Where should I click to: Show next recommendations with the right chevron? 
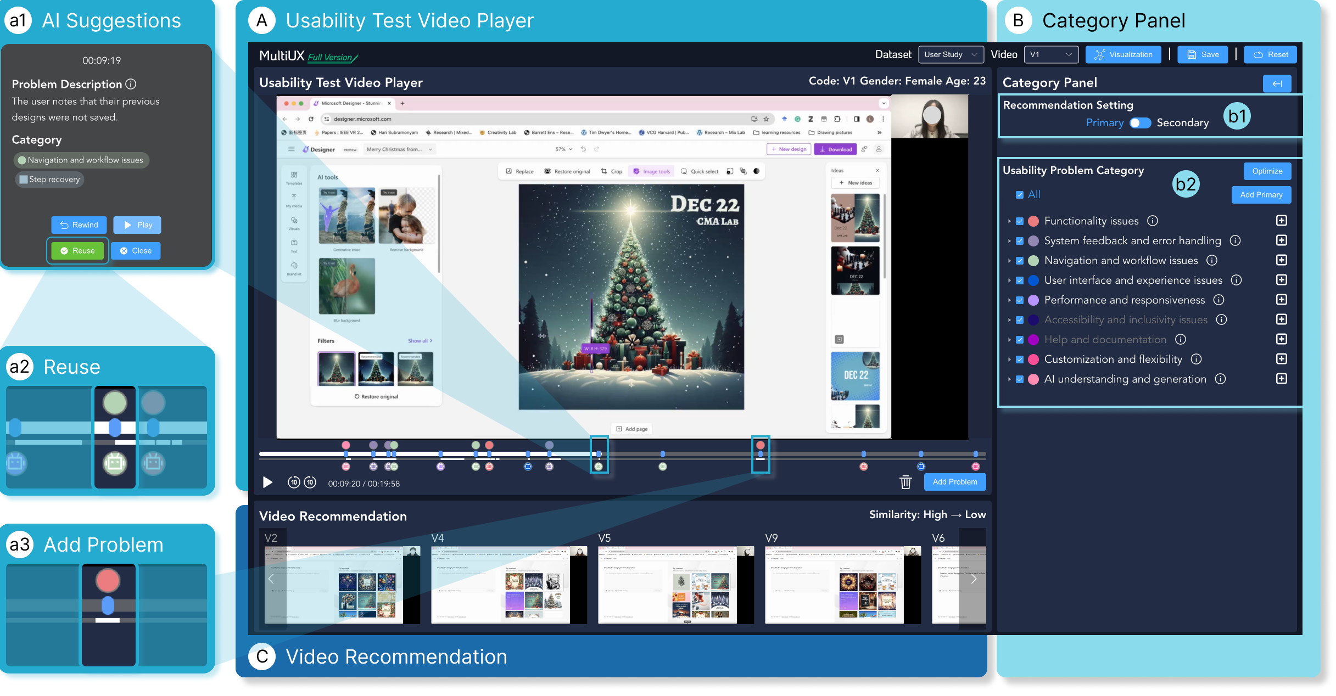(x=974, y=579)
